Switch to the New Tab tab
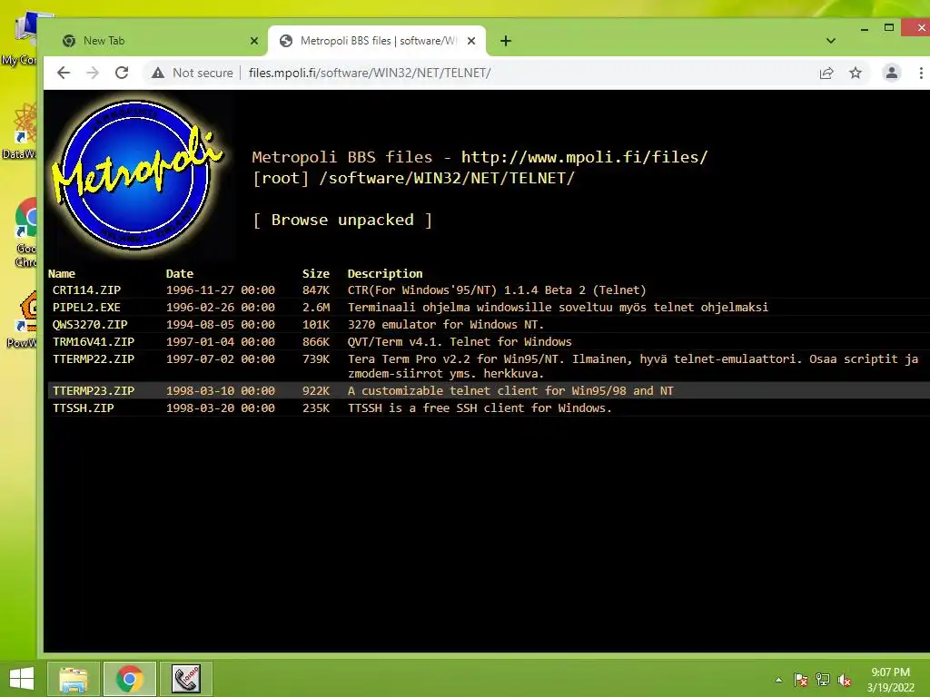 pos(157,41)
